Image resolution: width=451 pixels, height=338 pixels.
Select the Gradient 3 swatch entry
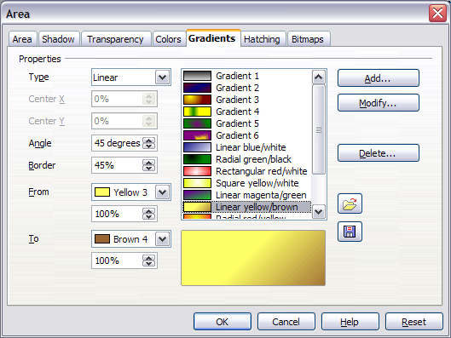tap(246, 100)
